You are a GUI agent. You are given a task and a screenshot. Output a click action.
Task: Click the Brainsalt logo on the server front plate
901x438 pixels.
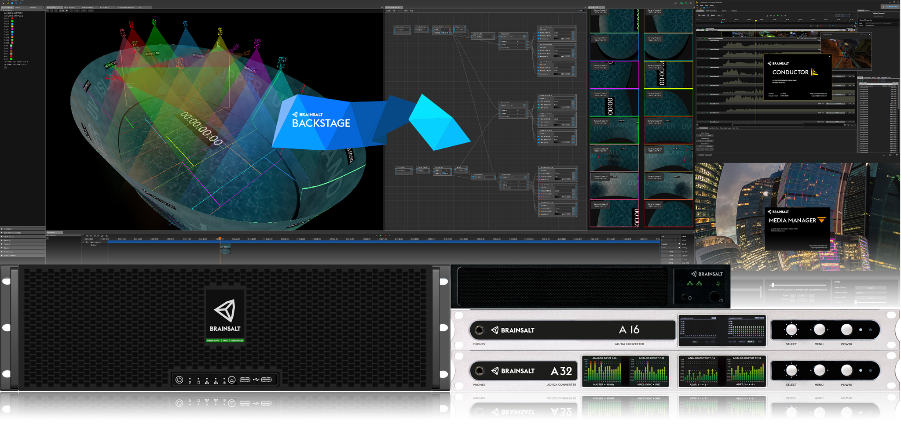click(225, 310)
